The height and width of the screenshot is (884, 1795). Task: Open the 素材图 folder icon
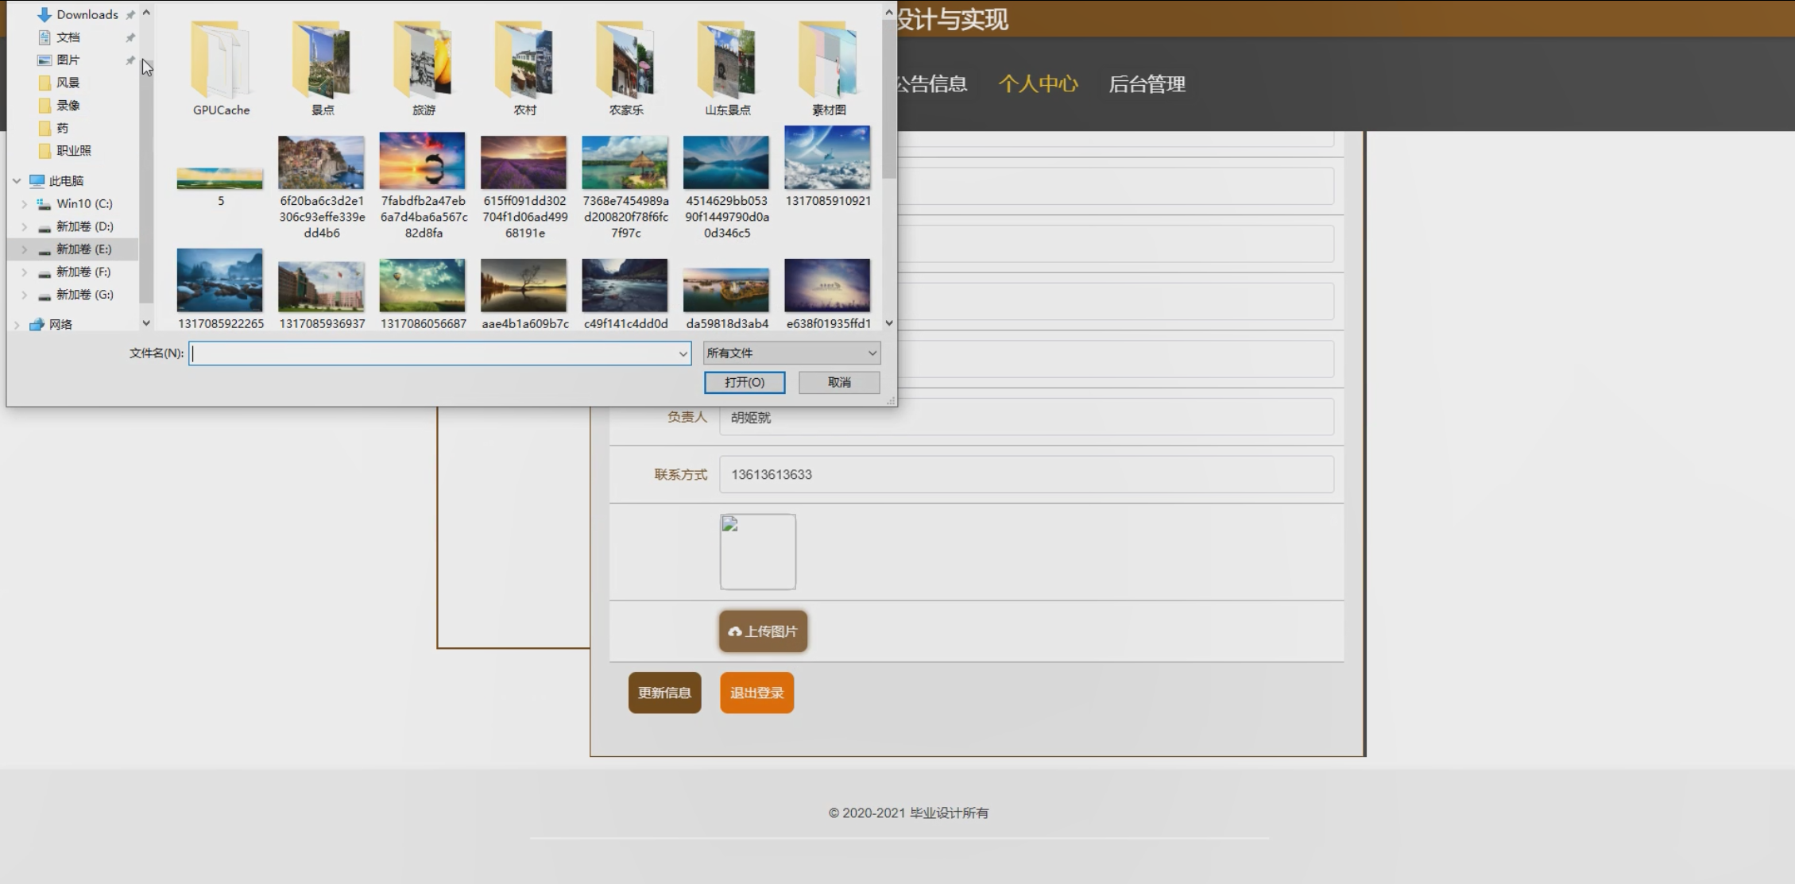828,60
